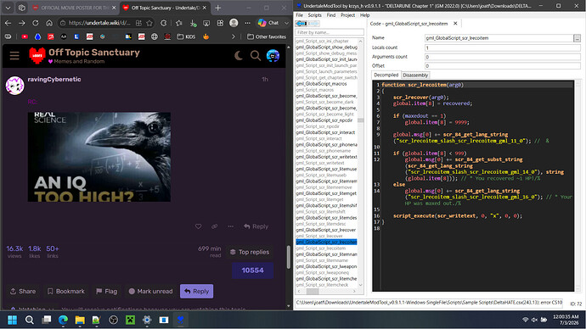This screenshot has width=586, height=329.
Task: Click ravingCybernetic's avatar picture
Action: 15,86
